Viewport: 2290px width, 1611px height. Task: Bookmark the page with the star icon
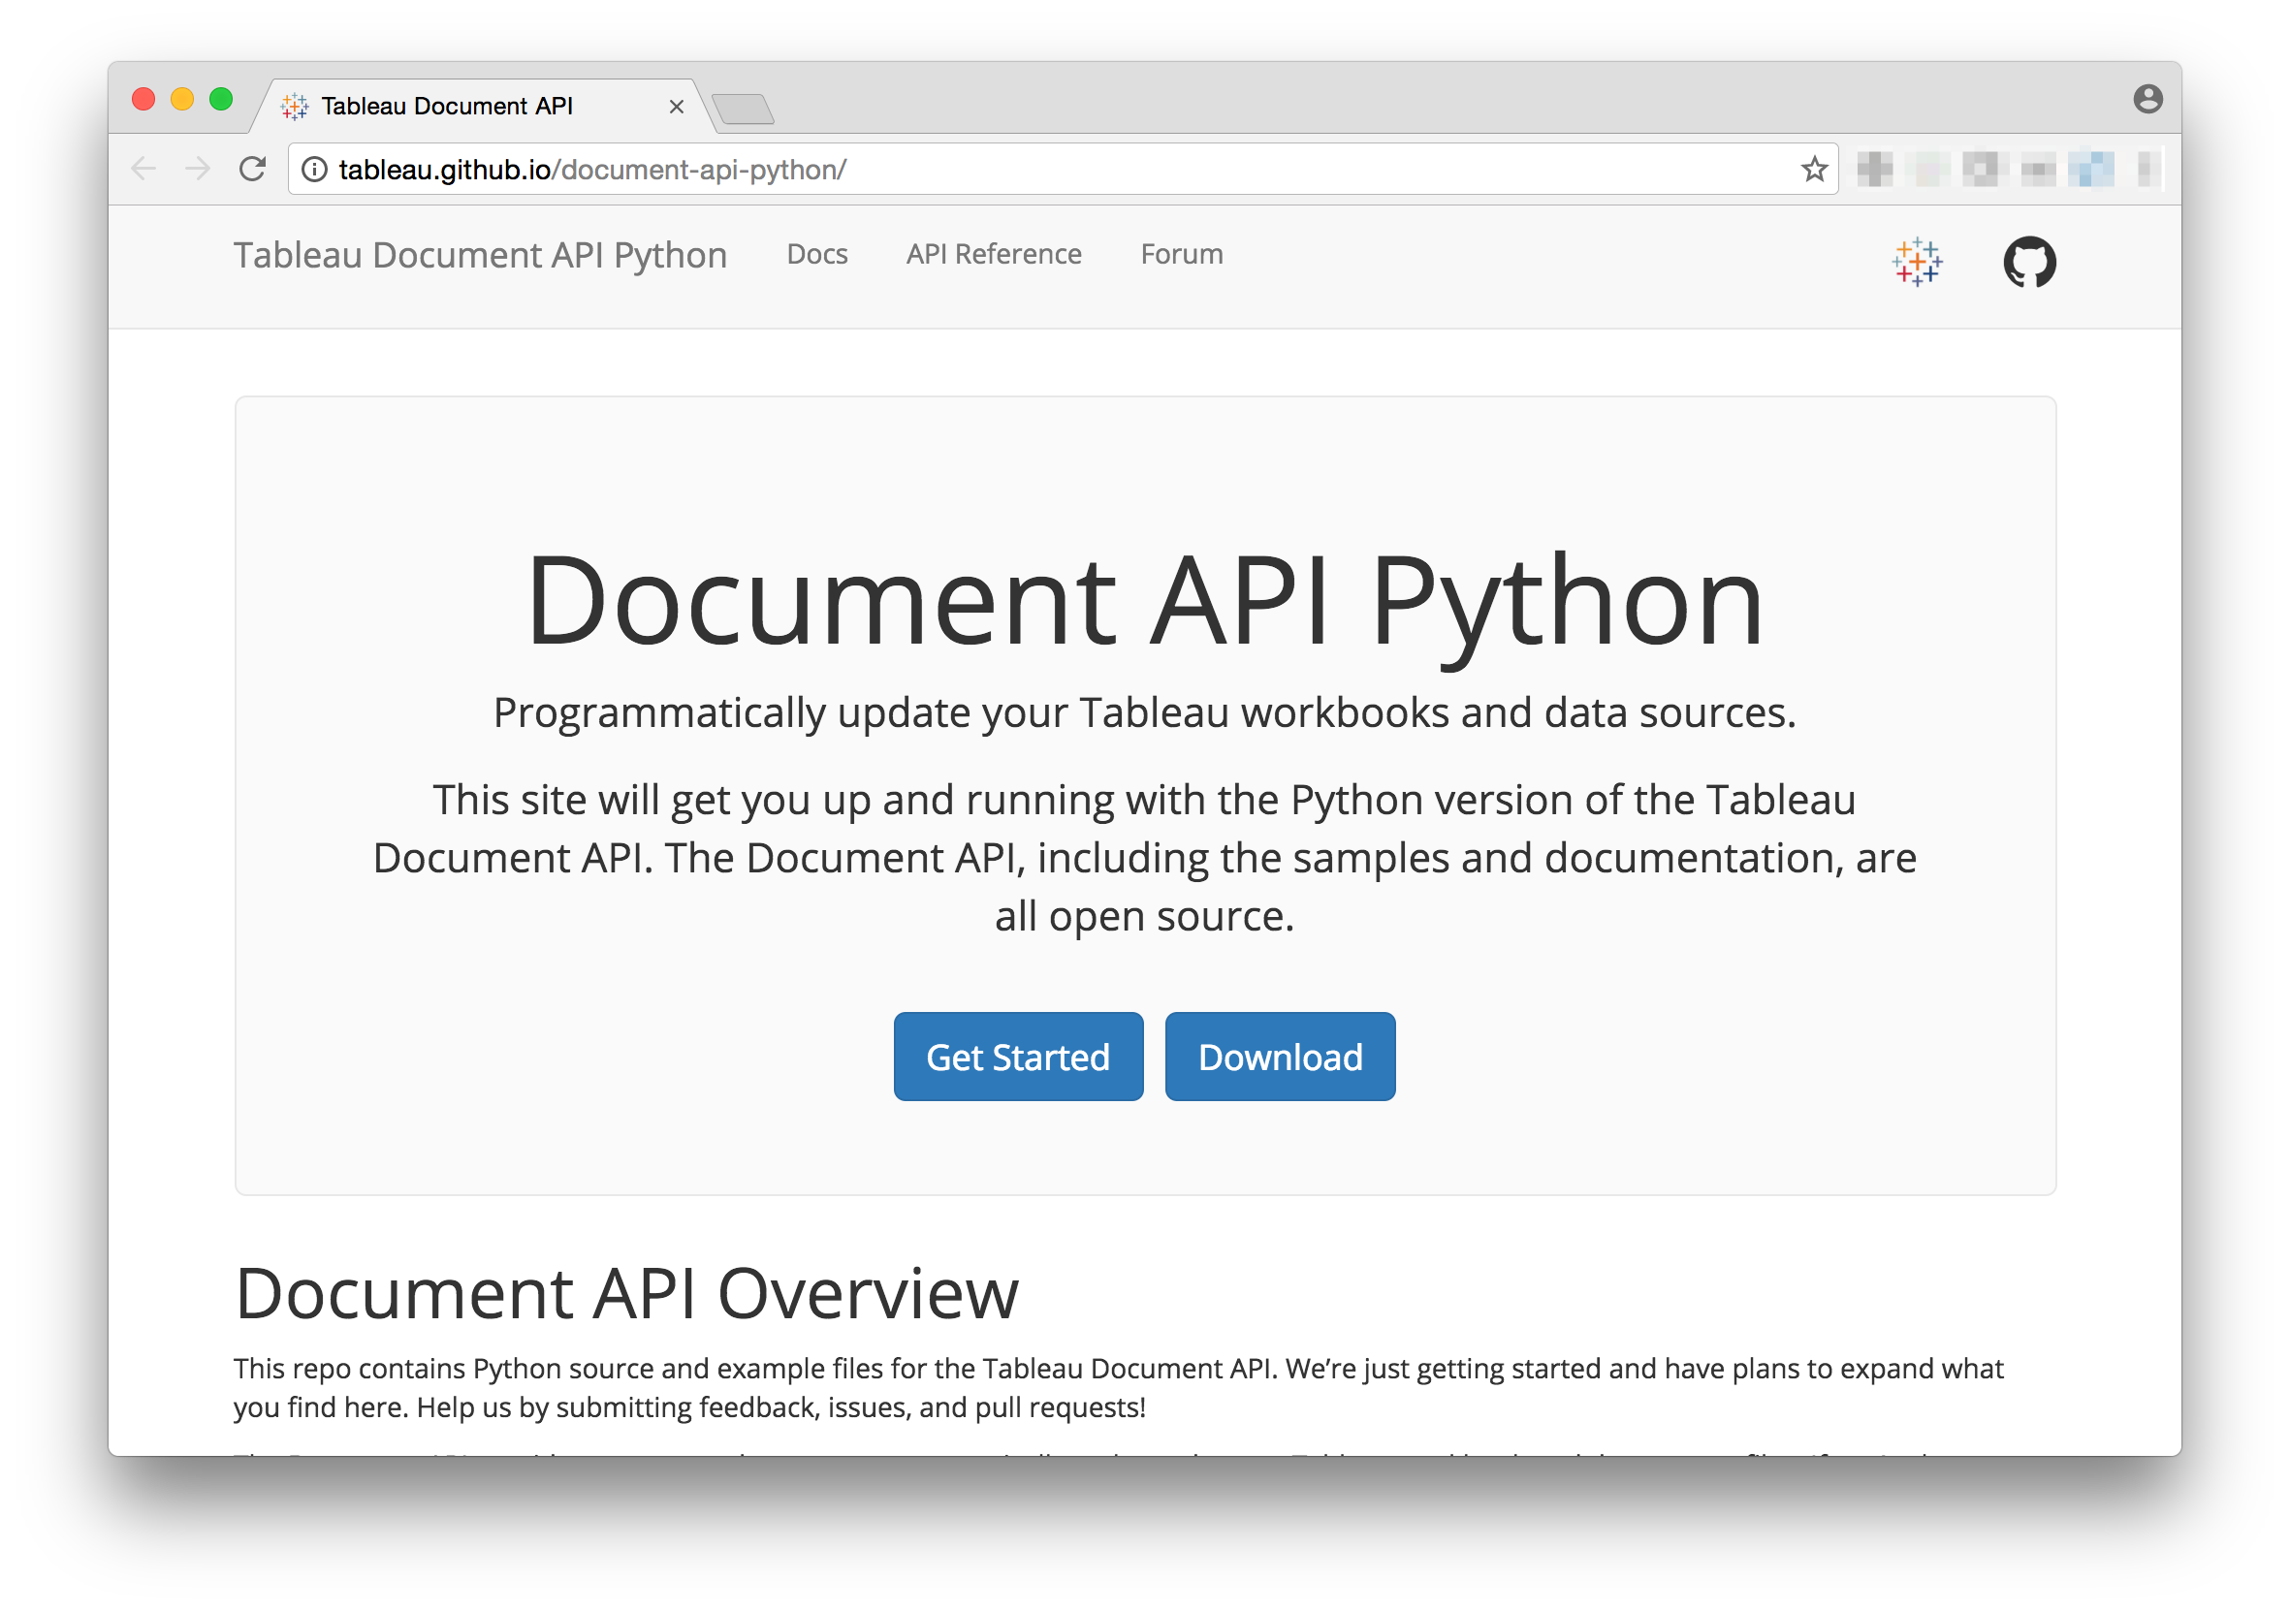tap(1812, 169)
